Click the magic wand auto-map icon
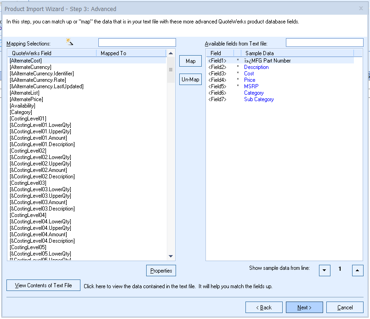The width and height of the screenshot is (370, 319). coord(70,42)
